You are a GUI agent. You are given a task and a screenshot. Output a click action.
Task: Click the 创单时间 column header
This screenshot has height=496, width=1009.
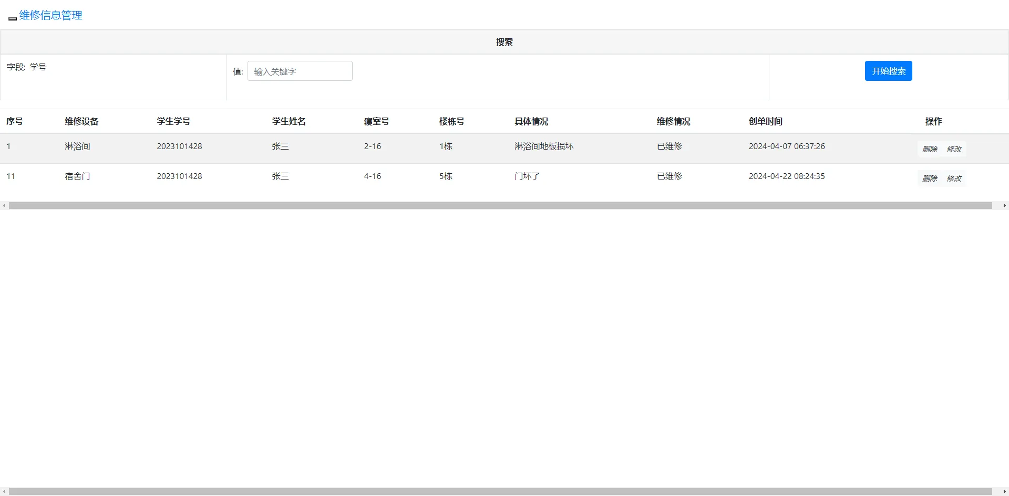pyautogui.click(x=766, y=121)
